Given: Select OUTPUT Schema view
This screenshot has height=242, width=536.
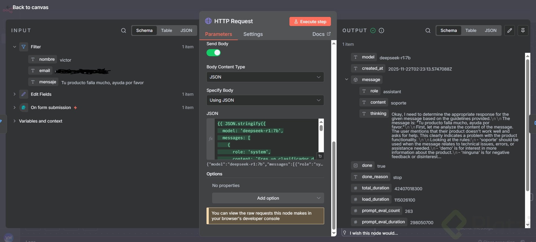Looking at the screenshot, I should [x=449, y=30].
